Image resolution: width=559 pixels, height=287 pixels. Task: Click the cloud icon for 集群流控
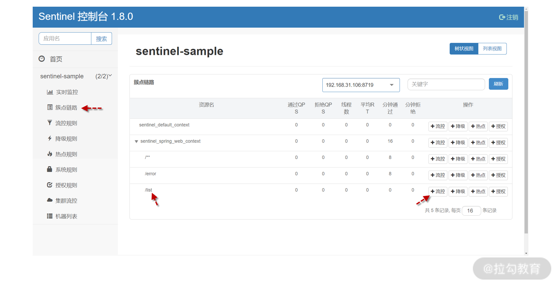[x=50, y=200]
